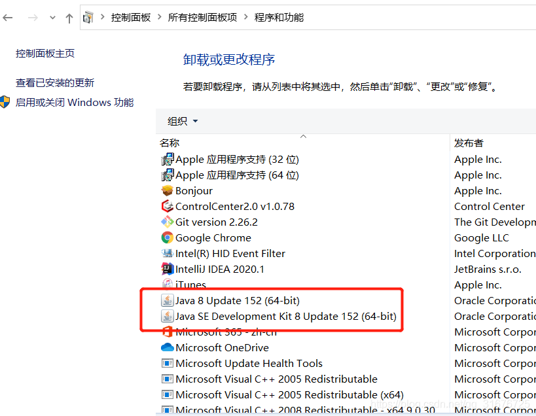
Task: Click Google LLC publisher cell
Action: 481,237
